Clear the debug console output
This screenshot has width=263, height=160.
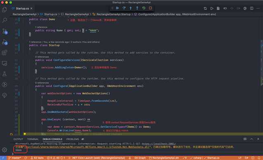click(x=245, y=139)
